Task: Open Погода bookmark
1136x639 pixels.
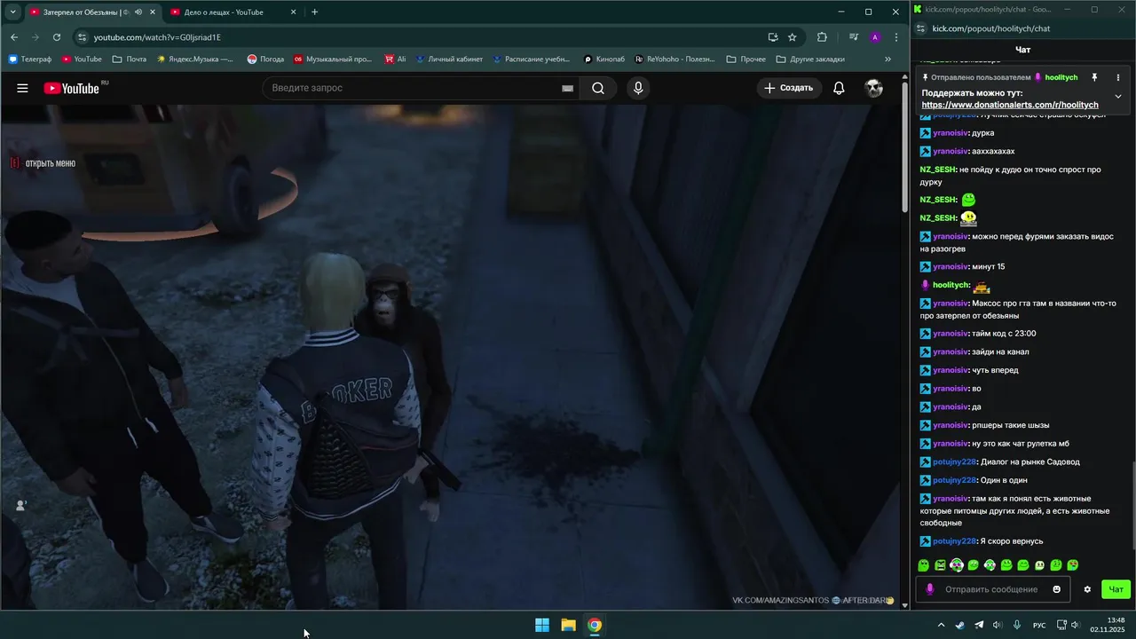Action: 265,59
